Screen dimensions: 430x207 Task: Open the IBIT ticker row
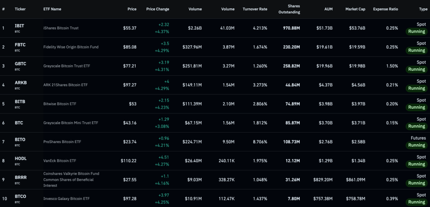point(215,28)
